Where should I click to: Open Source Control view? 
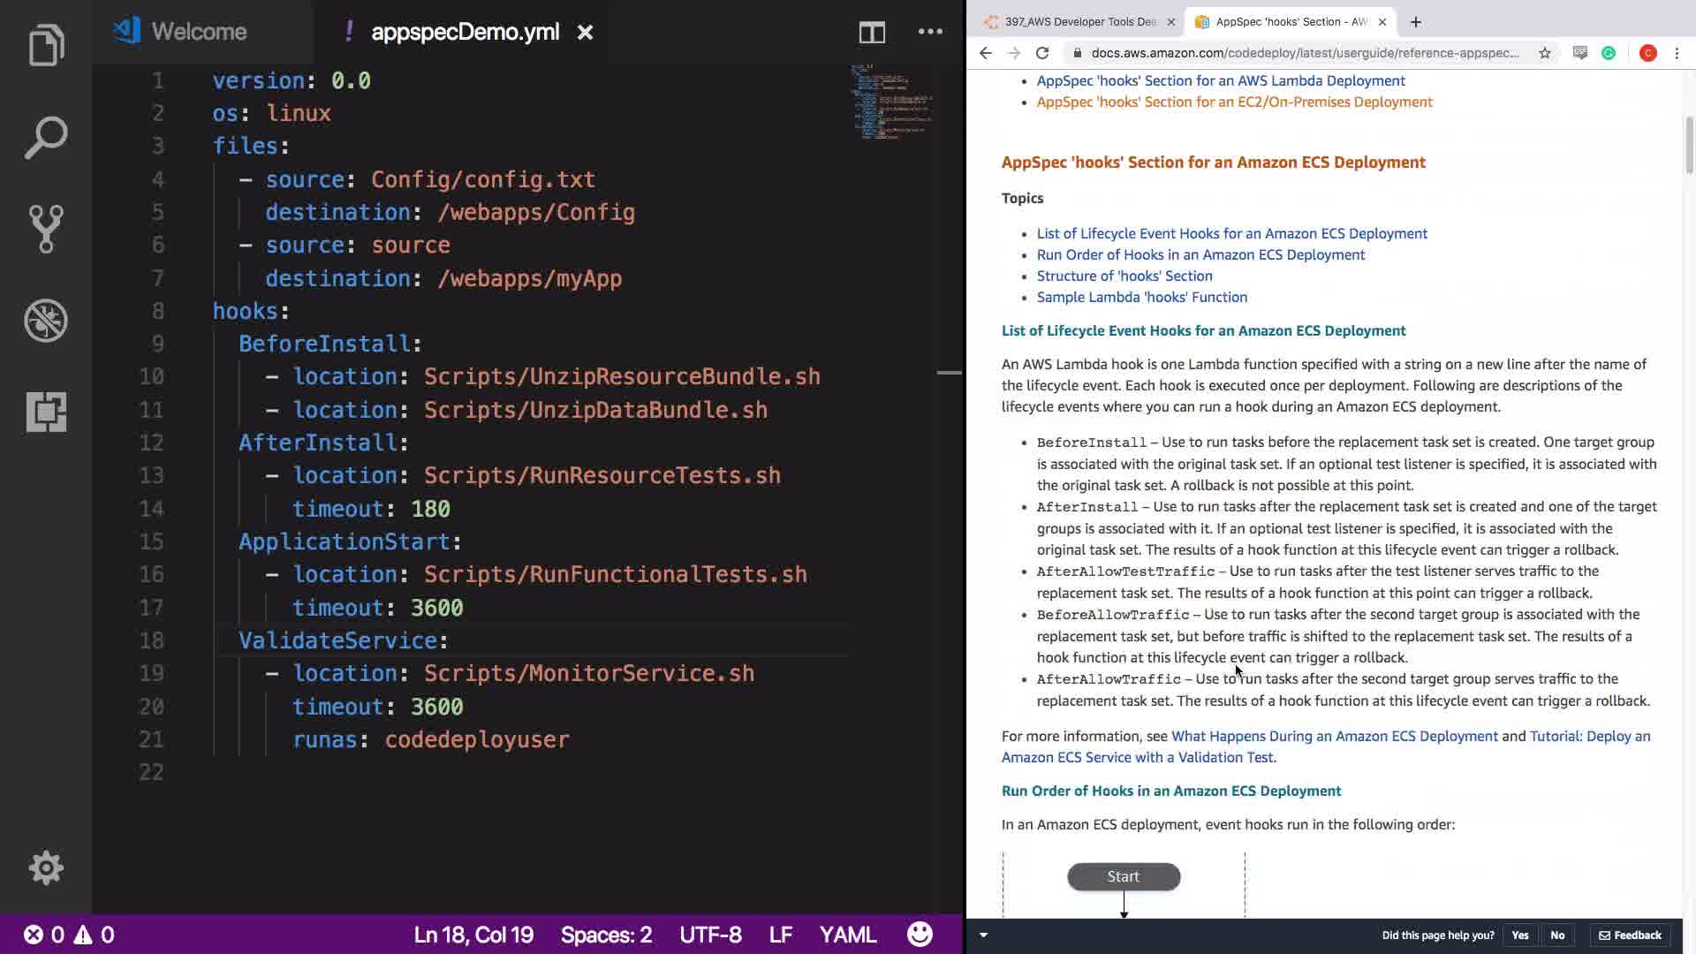[46, 229]
